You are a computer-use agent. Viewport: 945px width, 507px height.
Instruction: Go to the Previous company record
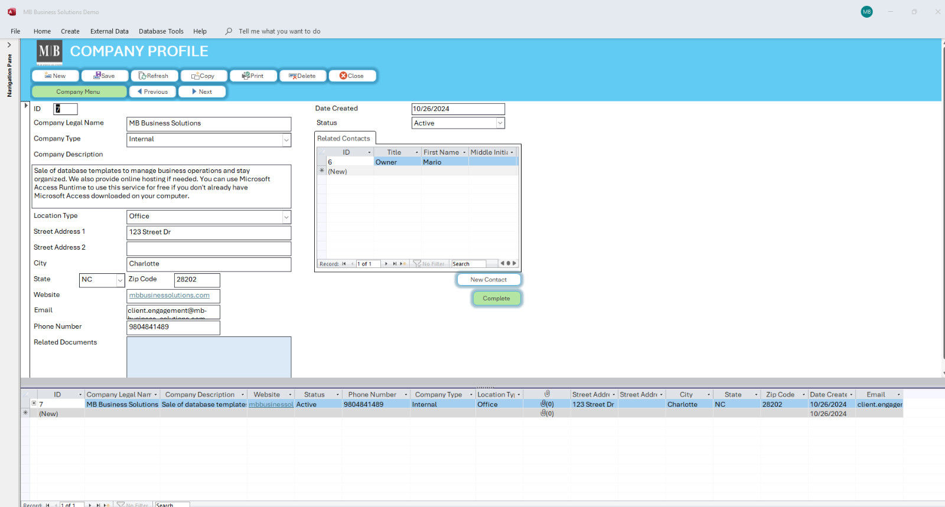[x=153, y=91]
